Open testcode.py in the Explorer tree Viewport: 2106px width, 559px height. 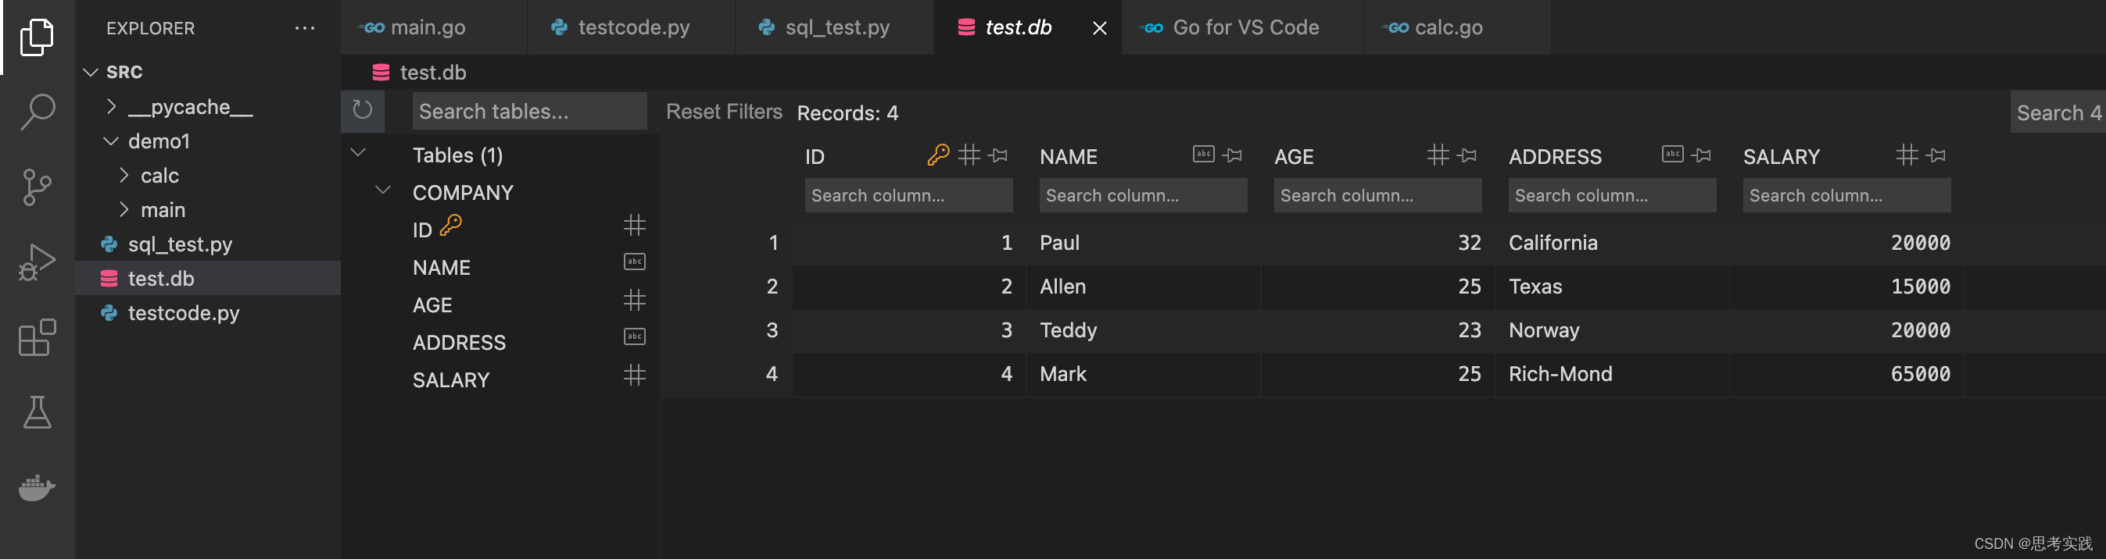tap(183, 312)
